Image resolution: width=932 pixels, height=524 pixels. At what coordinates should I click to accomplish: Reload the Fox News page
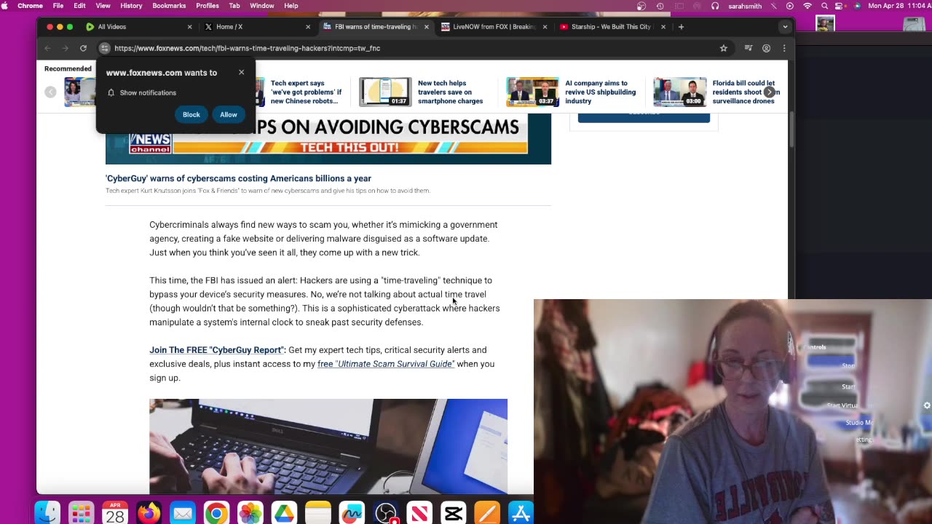83,48
